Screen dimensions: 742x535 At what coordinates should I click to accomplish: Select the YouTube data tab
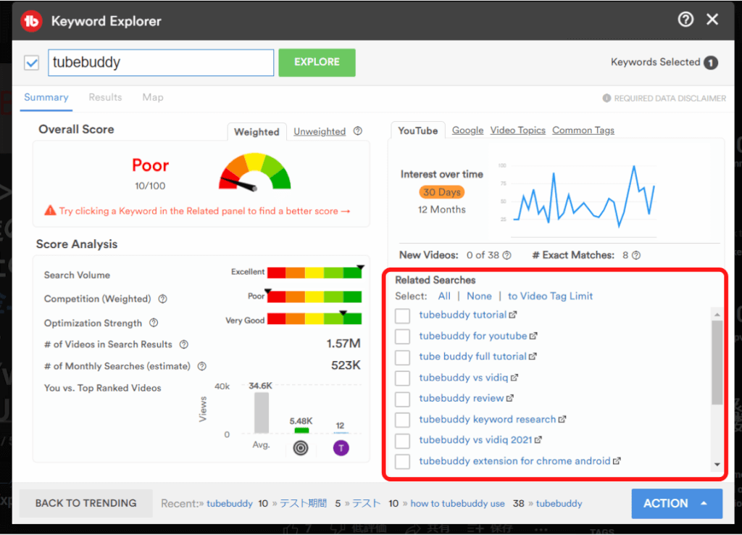pos(418,130)
